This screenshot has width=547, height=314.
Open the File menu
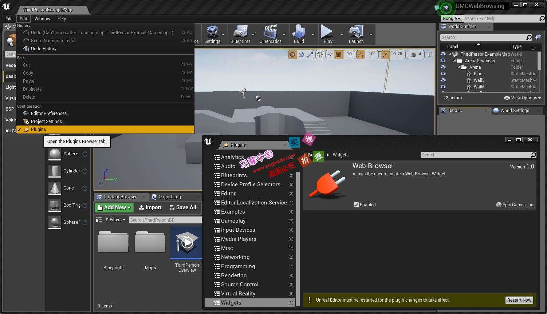coord(9,19)
